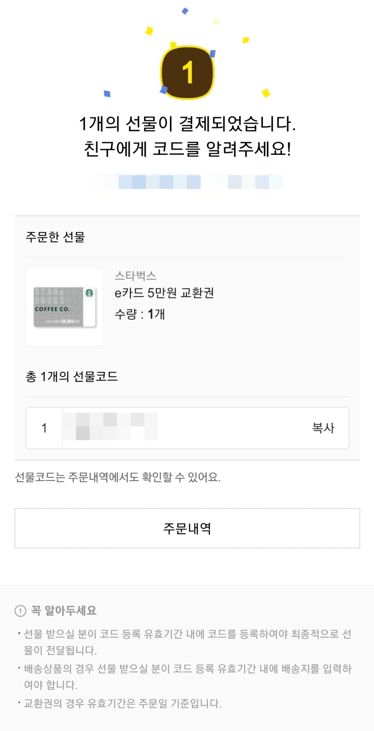Screen dimensions: 374x731
Task: Click the row number 1 in the code list
Action: tap(44, 428)
